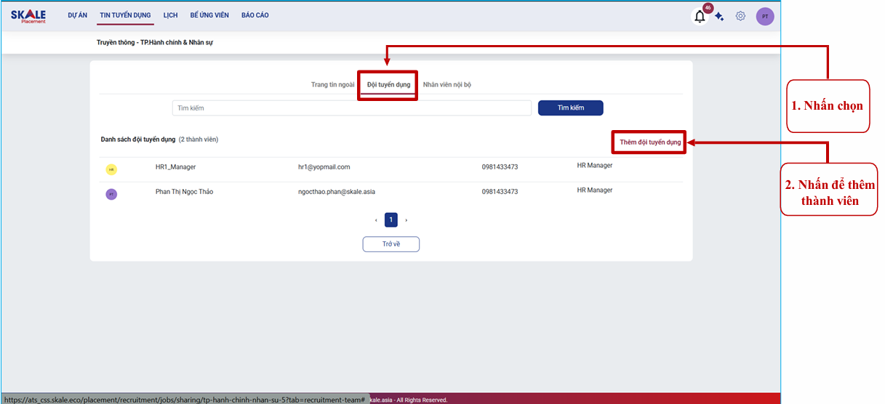
Task: Switch to Trang tin ngoài tab
Action: 332,85
